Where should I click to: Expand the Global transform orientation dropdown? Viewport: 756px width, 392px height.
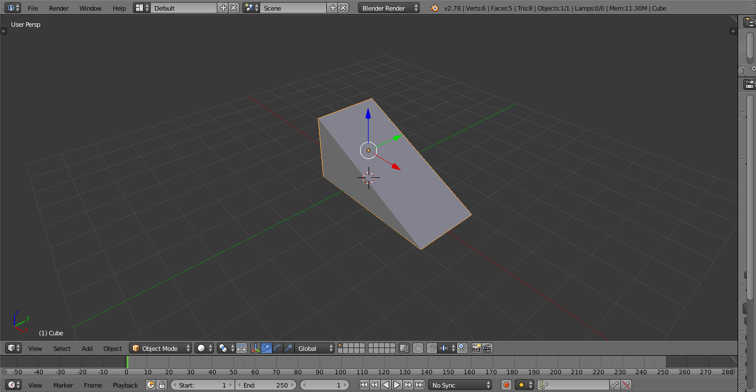315,349
